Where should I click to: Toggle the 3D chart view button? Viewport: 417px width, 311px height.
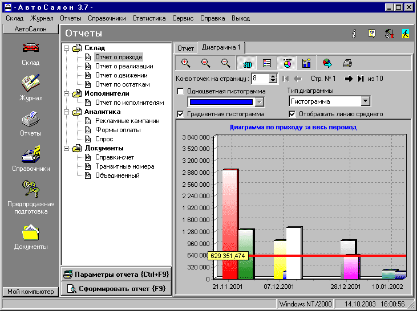pos(247,63)
